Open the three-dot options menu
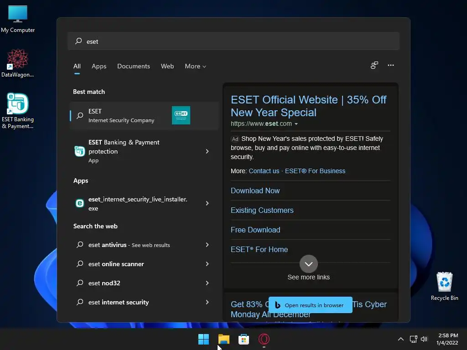 (x=391, y=65)
